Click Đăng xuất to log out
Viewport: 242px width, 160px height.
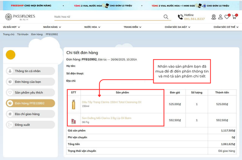pyautogui.click(x=30, y=125)
